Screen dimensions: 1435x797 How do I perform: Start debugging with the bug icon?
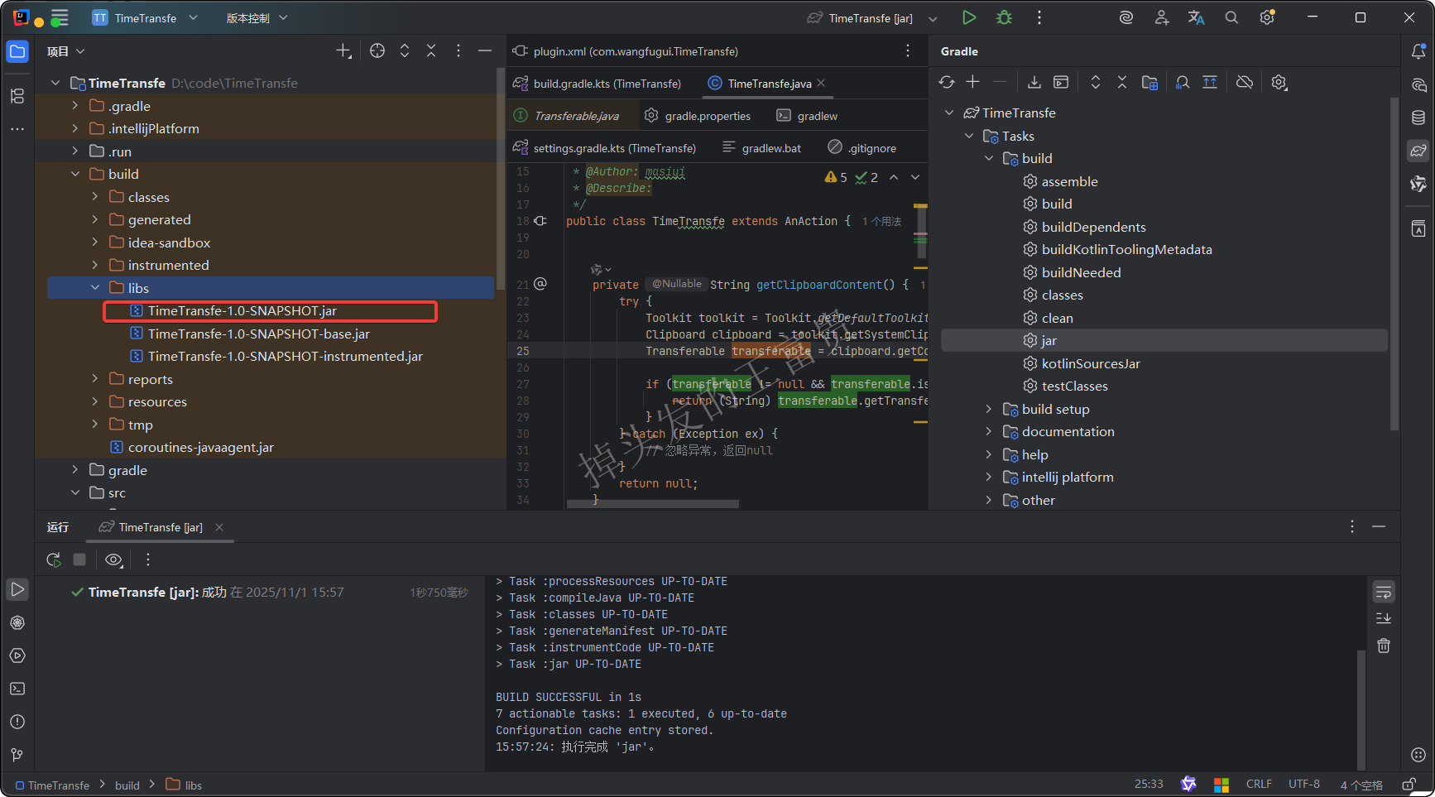click(1004, 17)
